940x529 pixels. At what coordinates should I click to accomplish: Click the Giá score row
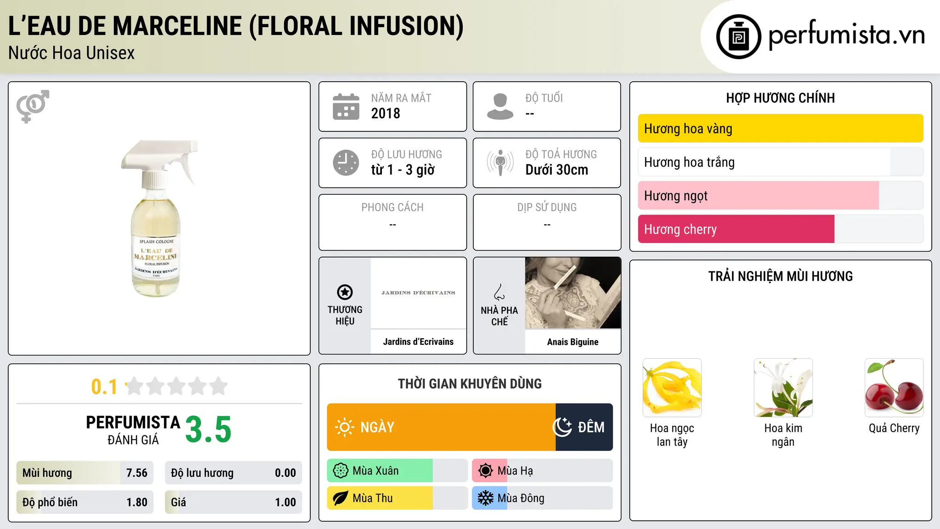point(234,502)
